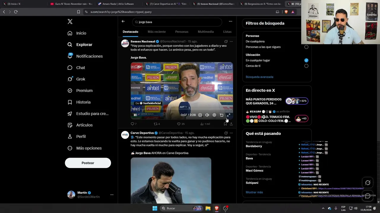This screenshot has width=380, height=213.
Task: Open the Búsqueda avanzada link
Action: pos(259,77)
